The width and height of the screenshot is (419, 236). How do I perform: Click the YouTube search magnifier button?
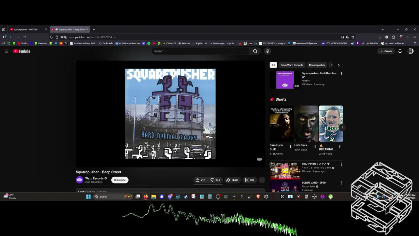point(255,51)
